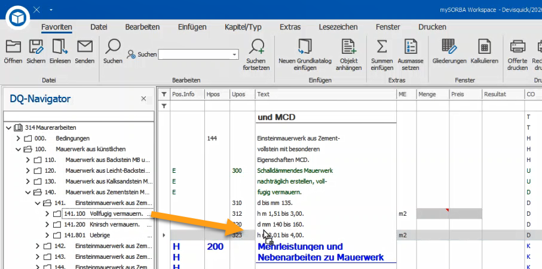The image size is (542, 269).
Task: Open quick access dropdown arrow in title bar
Action: [x=51, y=10]
